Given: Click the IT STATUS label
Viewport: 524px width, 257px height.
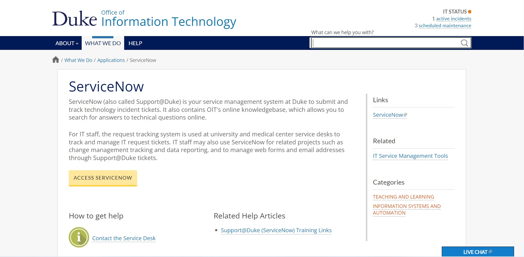Looking at the screenshot, I should tap(455, 12).
